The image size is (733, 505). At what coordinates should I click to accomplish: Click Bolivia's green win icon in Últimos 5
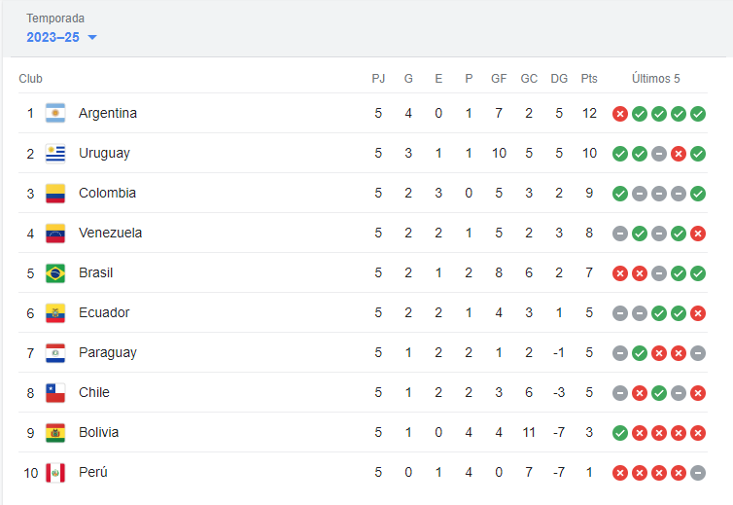[x=620, y=433]
